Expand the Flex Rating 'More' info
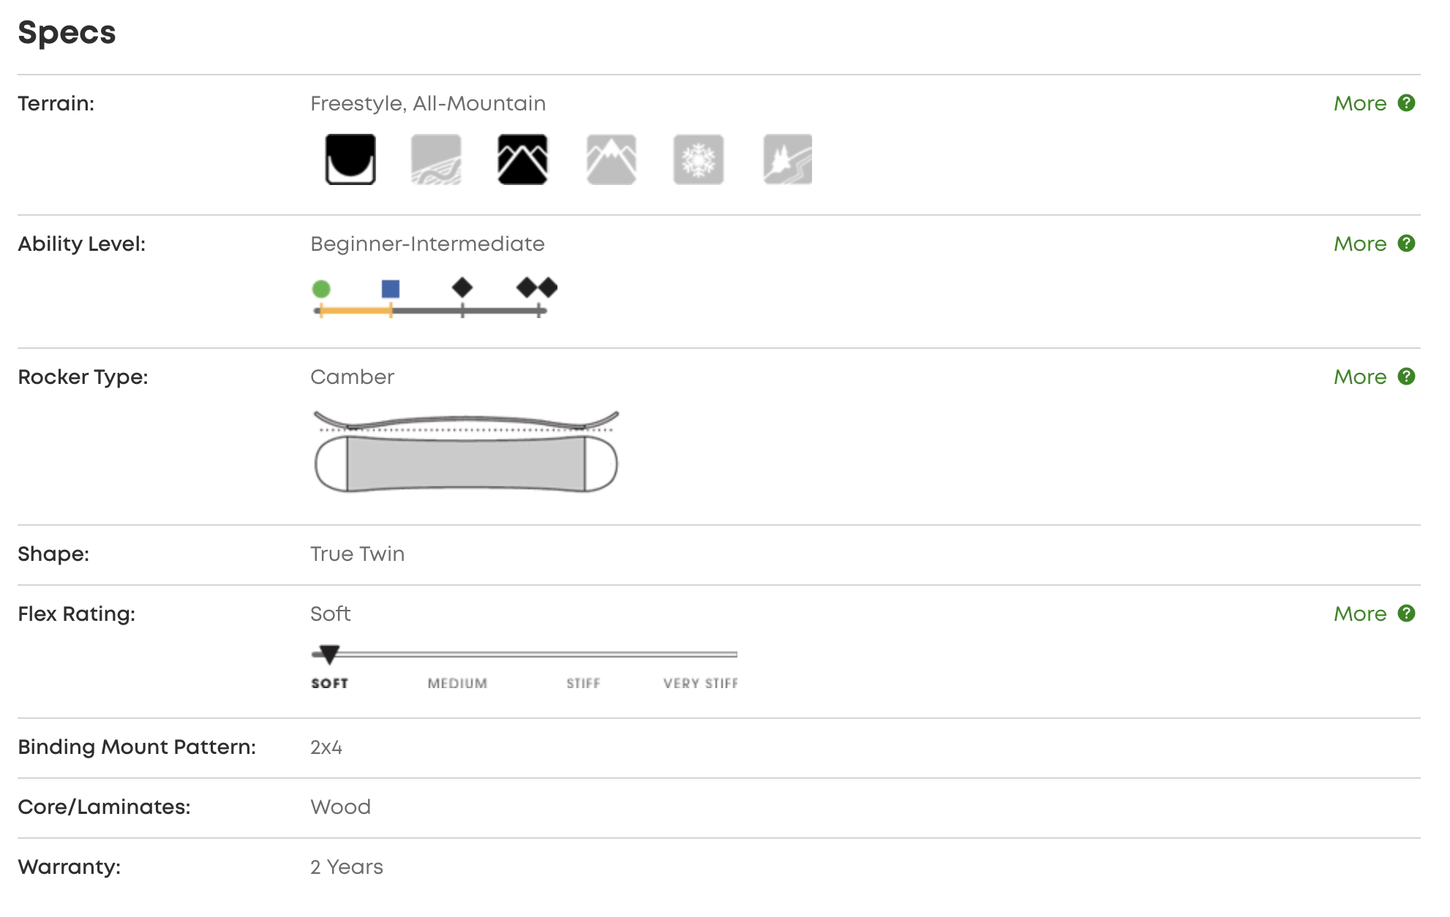Viewport: 1450px width, 917px height. [x=1359, y=614]
